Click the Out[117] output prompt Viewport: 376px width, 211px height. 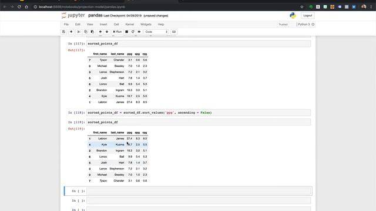click(x=76, y=50)
